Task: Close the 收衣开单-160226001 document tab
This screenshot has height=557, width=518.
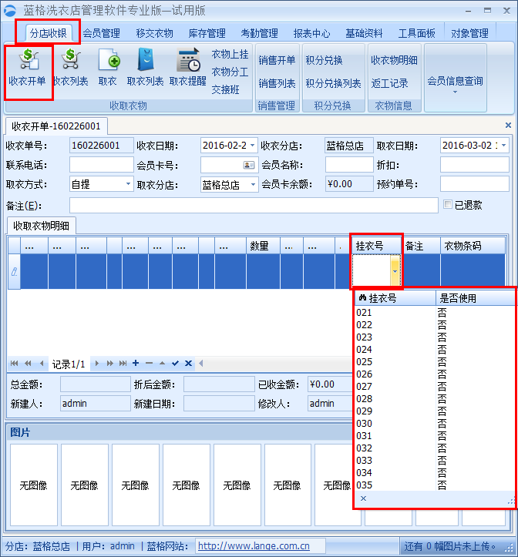Action: [x=508, y=125]
